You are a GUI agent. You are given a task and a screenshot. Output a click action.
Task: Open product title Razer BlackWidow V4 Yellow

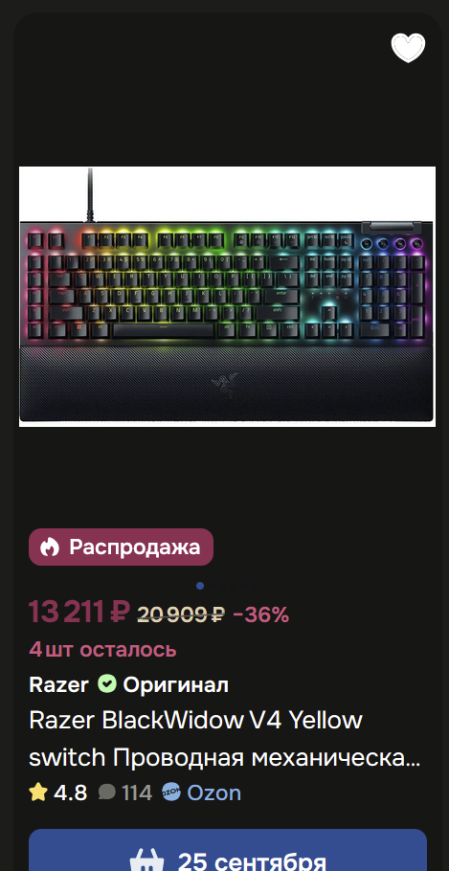coord(224,739)
